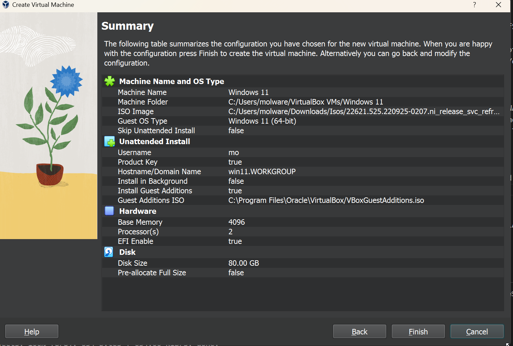Click the blue Hardware chip icon
513x346 pixels.
(x=109, y=211)
